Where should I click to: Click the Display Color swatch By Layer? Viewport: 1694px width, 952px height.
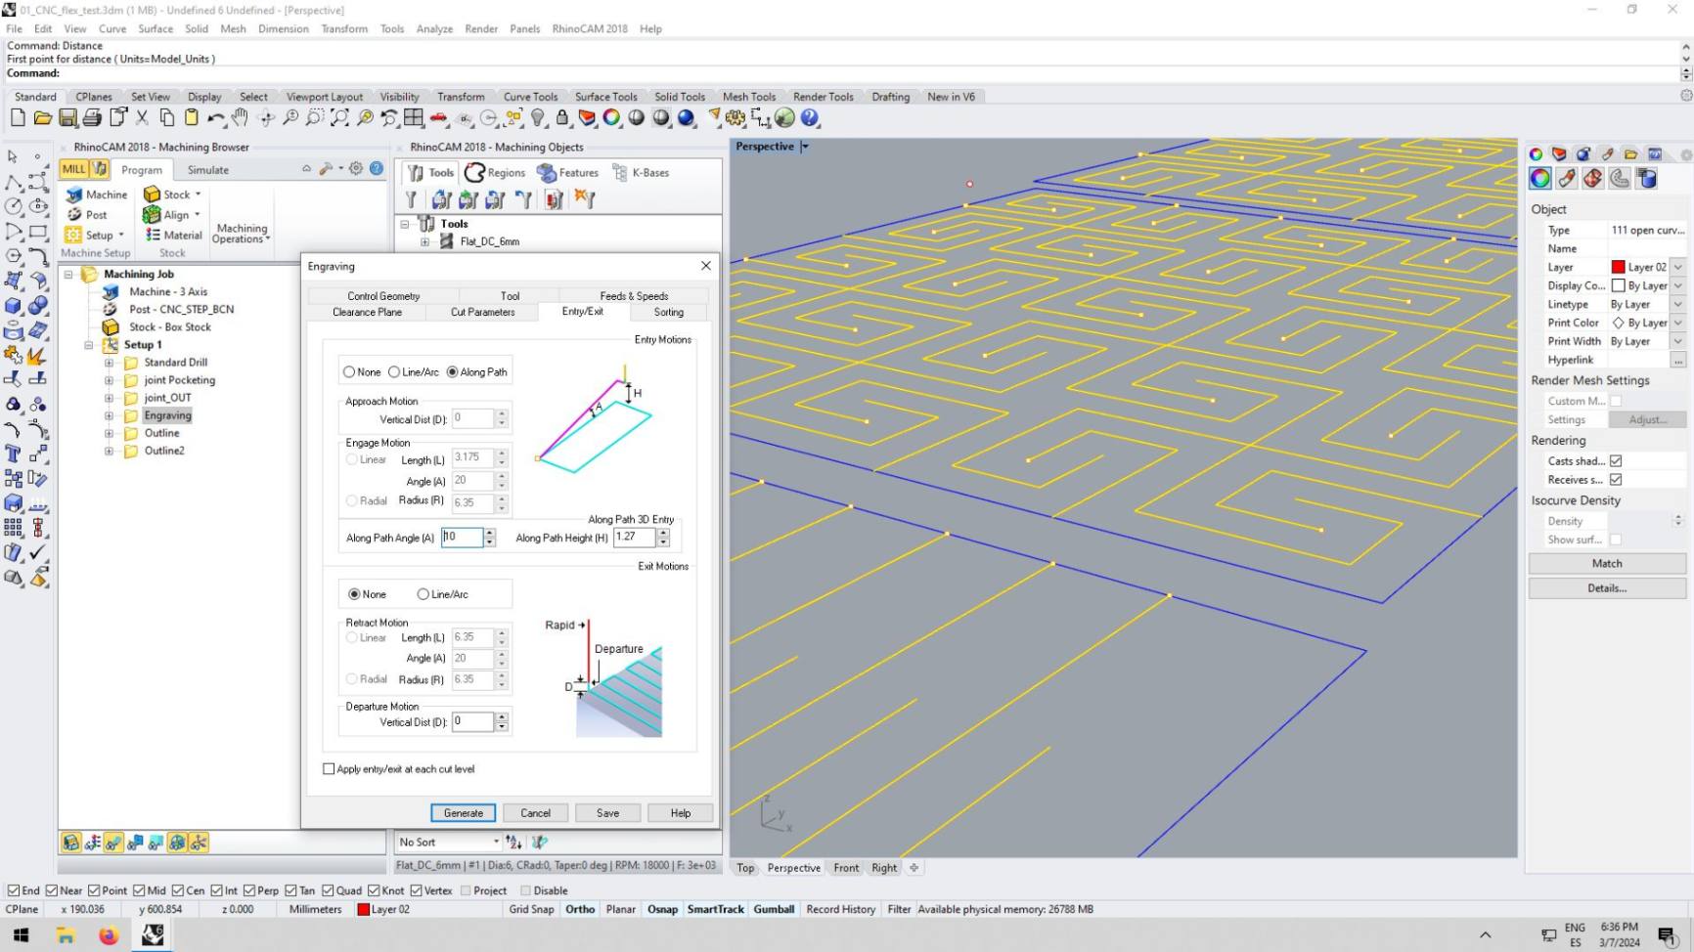pos(1619,285)
